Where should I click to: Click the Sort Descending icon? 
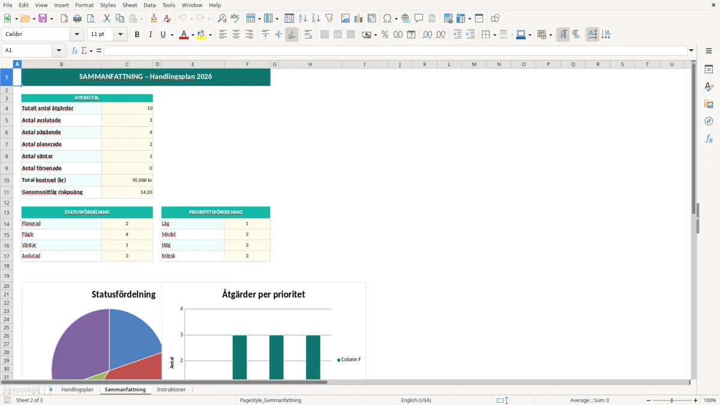tap(316, 19)
